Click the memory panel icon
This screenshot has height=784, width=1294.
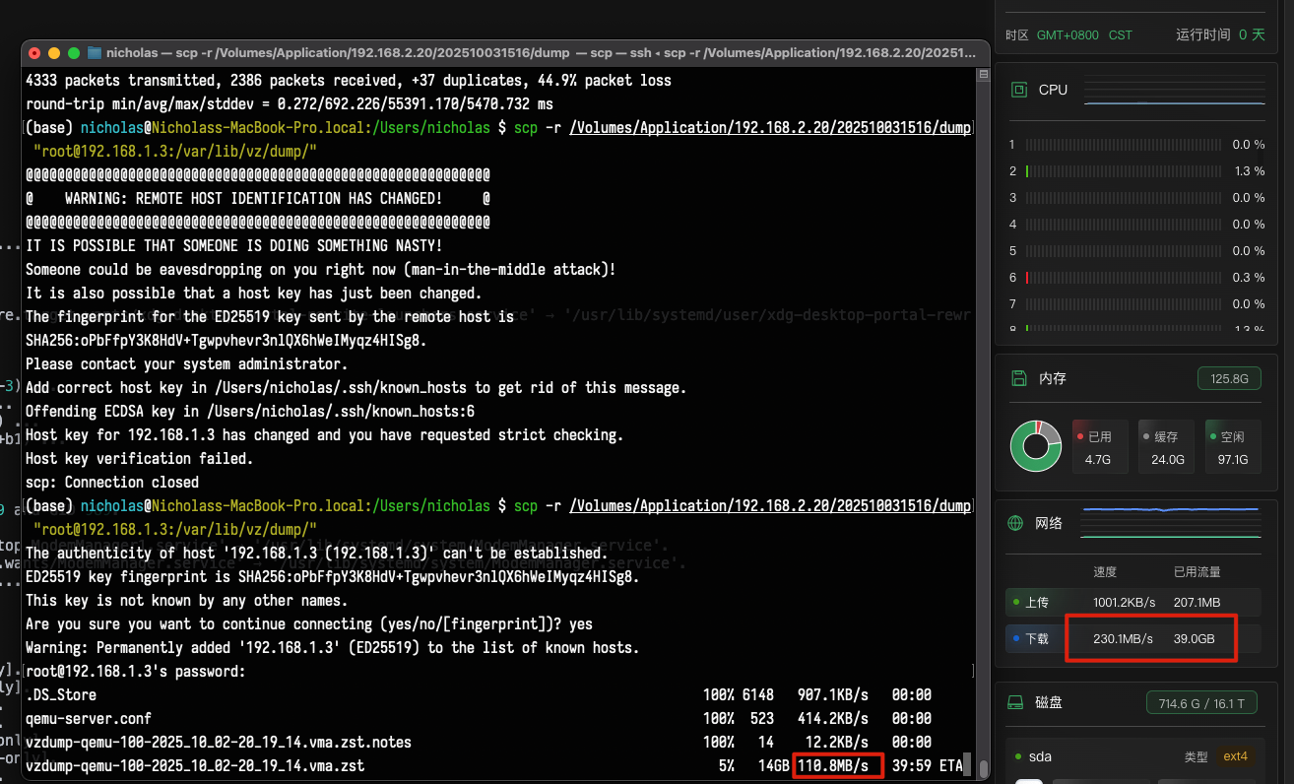[x=1020, y=378]
